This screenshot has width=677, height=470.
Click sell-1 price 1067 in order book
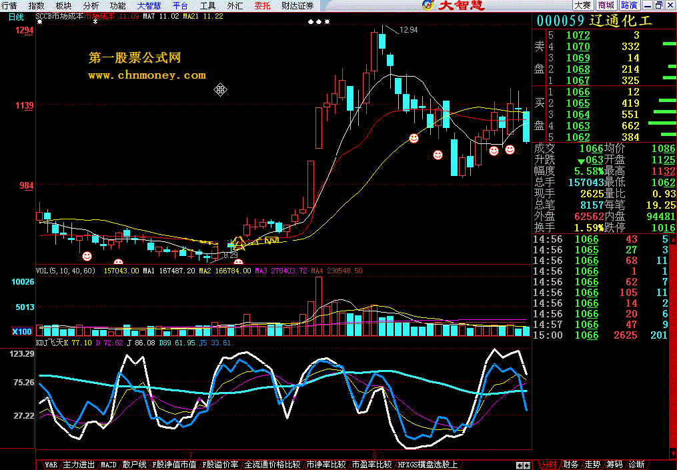click(x=578, y=80)
